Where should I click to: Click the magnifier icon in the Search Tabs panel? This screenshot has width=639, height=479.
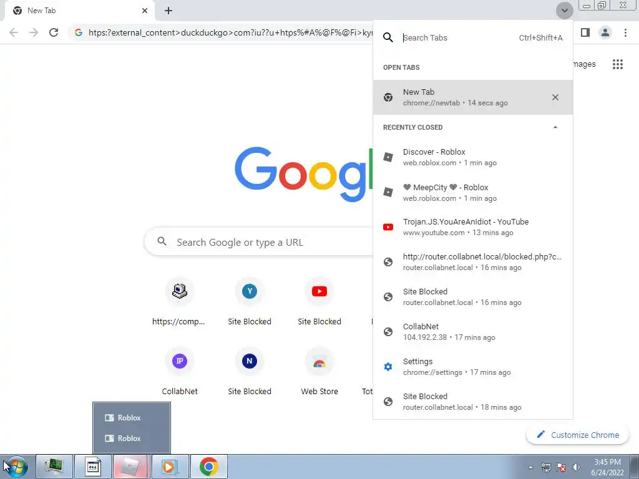[388, 38]
